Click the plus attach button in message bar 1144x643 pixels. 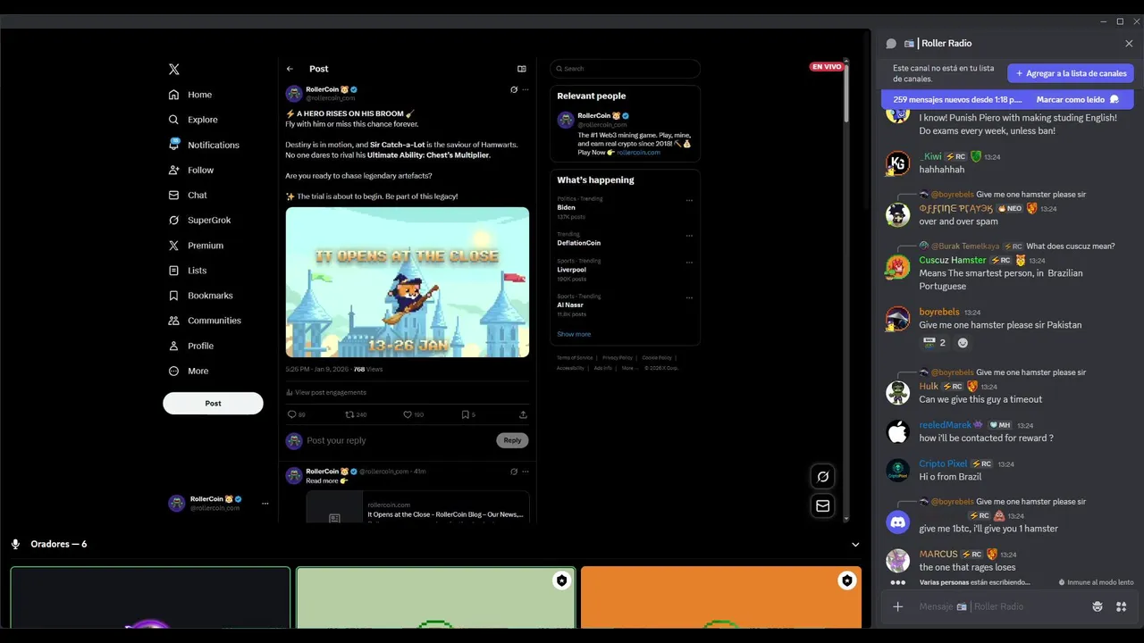[x=898, y=606]
